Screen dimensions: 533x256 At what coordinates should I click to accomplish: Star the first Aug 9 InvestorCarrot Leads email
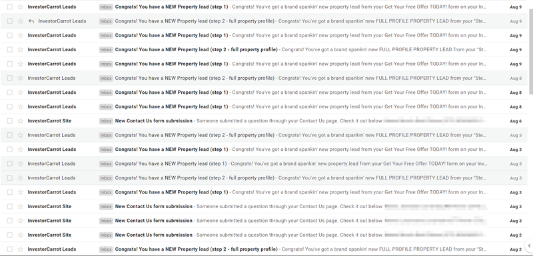tap(21, 7)
